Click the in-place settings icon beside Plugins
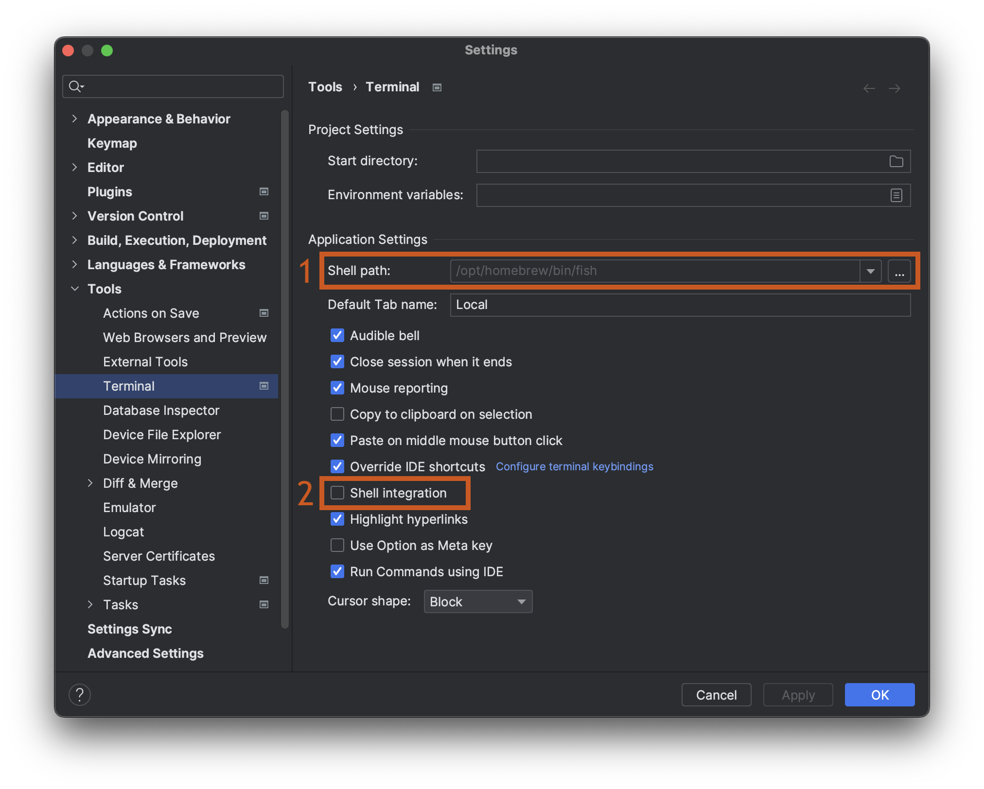 (x=264, y=191)
